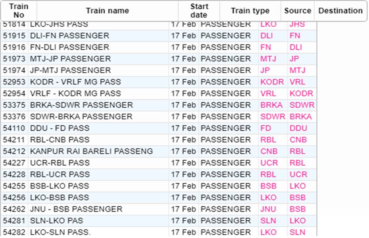
Task: Click destination link MTJ for train 51974
Action: [x=297, y=71]
